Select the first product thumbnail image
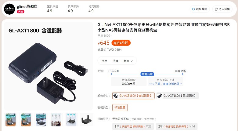Image resolution: width=238 pixels, height=131 pixels. (10, 120)
